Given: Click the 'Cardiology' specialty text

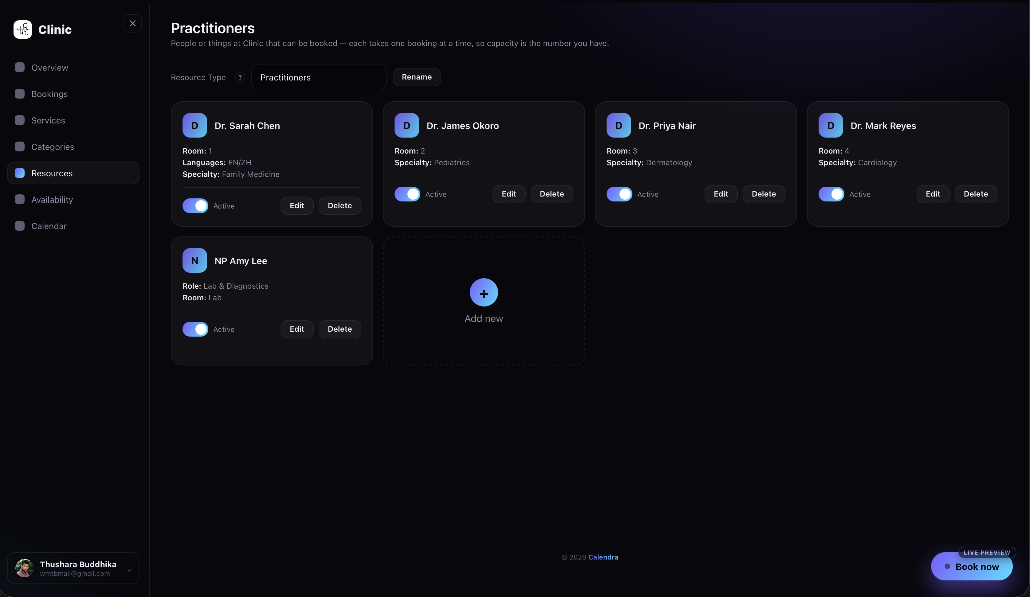Looking at the screenshot, I should pyautogui.click(x=877, y=163).
